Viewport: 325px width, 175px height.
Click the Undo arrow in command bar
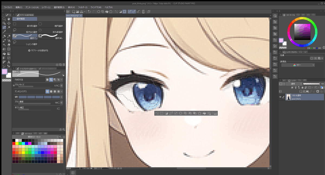(89, 12)
